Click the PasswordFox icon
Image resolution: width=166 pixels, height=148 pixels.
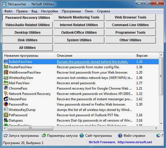[x=6, y=104]
